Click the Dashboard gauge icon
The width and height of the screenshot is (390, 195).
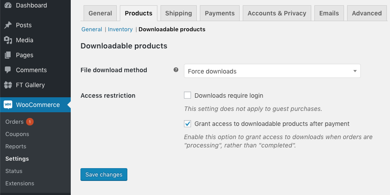[8, 5]
